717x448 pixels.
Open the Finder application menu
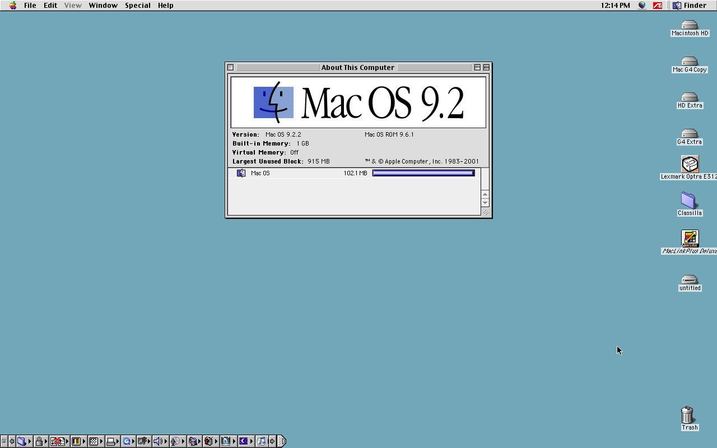(x=690, y=5)
